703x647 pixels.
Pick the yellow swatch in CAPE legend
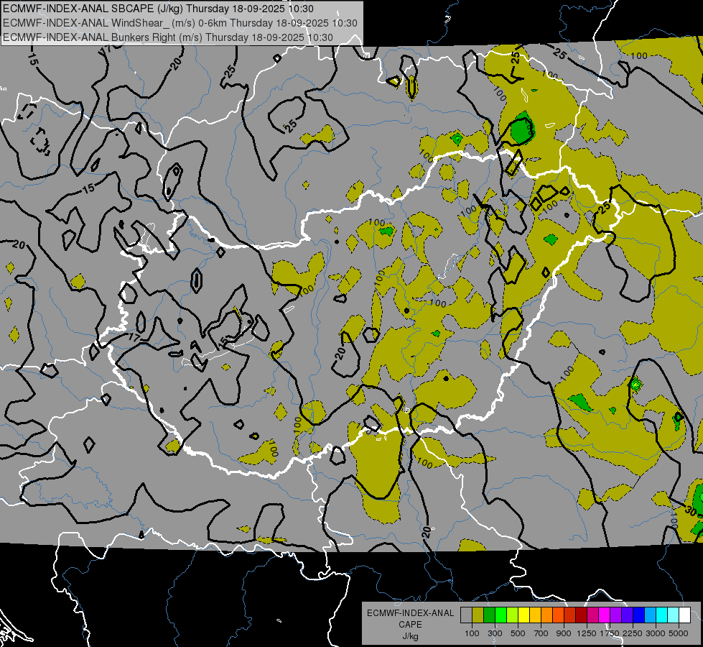(x=523, y=615)
